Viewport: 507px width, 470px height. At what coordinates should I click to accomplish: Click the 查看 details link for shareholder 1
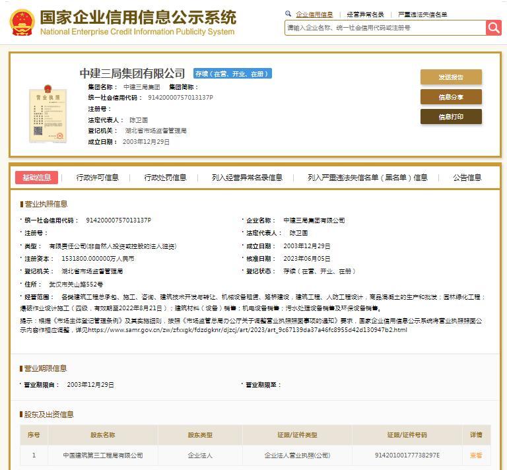[x=476, y=455]
